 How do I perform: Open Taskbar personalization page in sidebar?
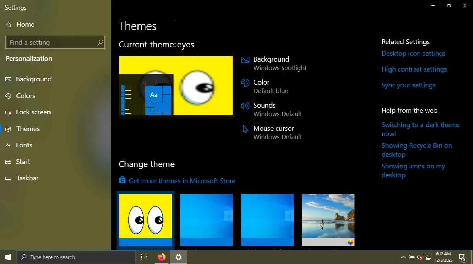27,178
